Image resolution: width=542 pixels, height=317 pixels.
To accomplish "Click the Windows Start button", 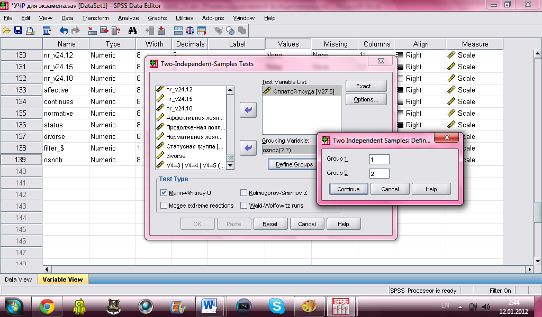I will [x=13, y=306].
